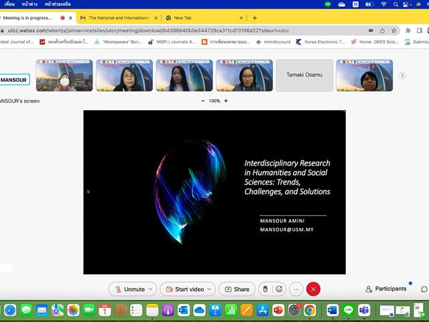Open Photos from the dock
Image resolution: width=429 pixels, height=322 pixels.
tap(73, 310)
